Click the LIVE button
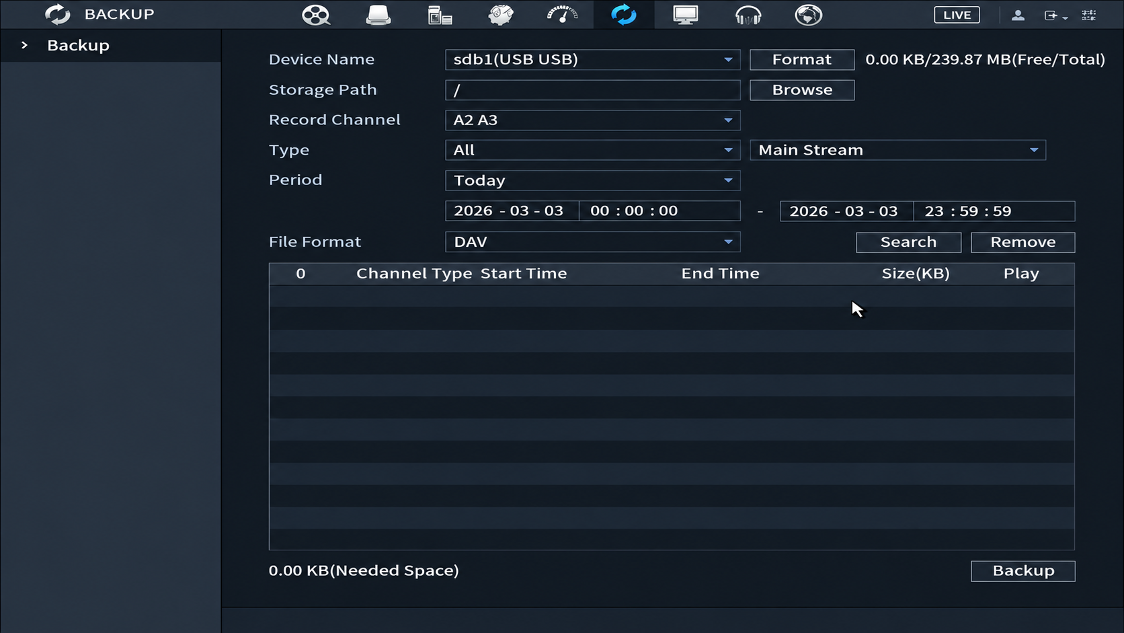Screen dimensions: 1124x633 957,15
